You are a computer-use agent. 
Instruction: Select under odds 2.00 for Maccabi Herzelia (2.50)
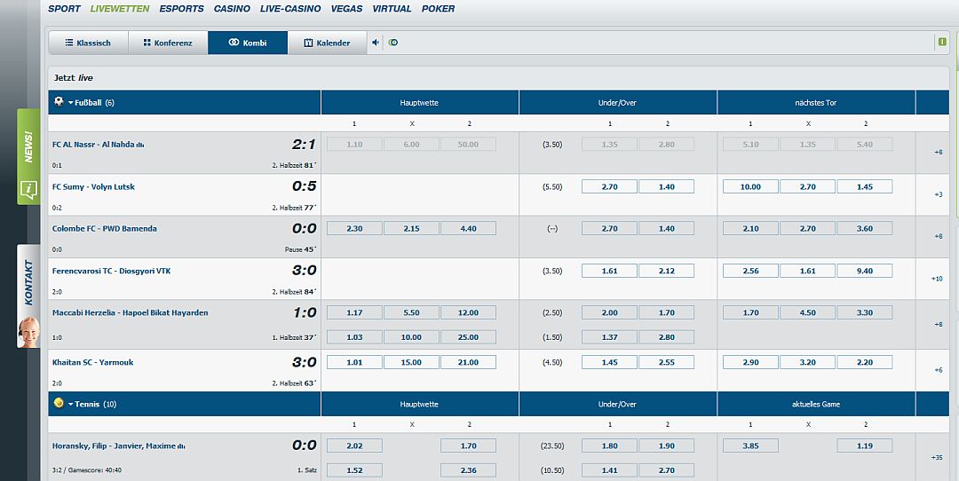coord(610,313)
